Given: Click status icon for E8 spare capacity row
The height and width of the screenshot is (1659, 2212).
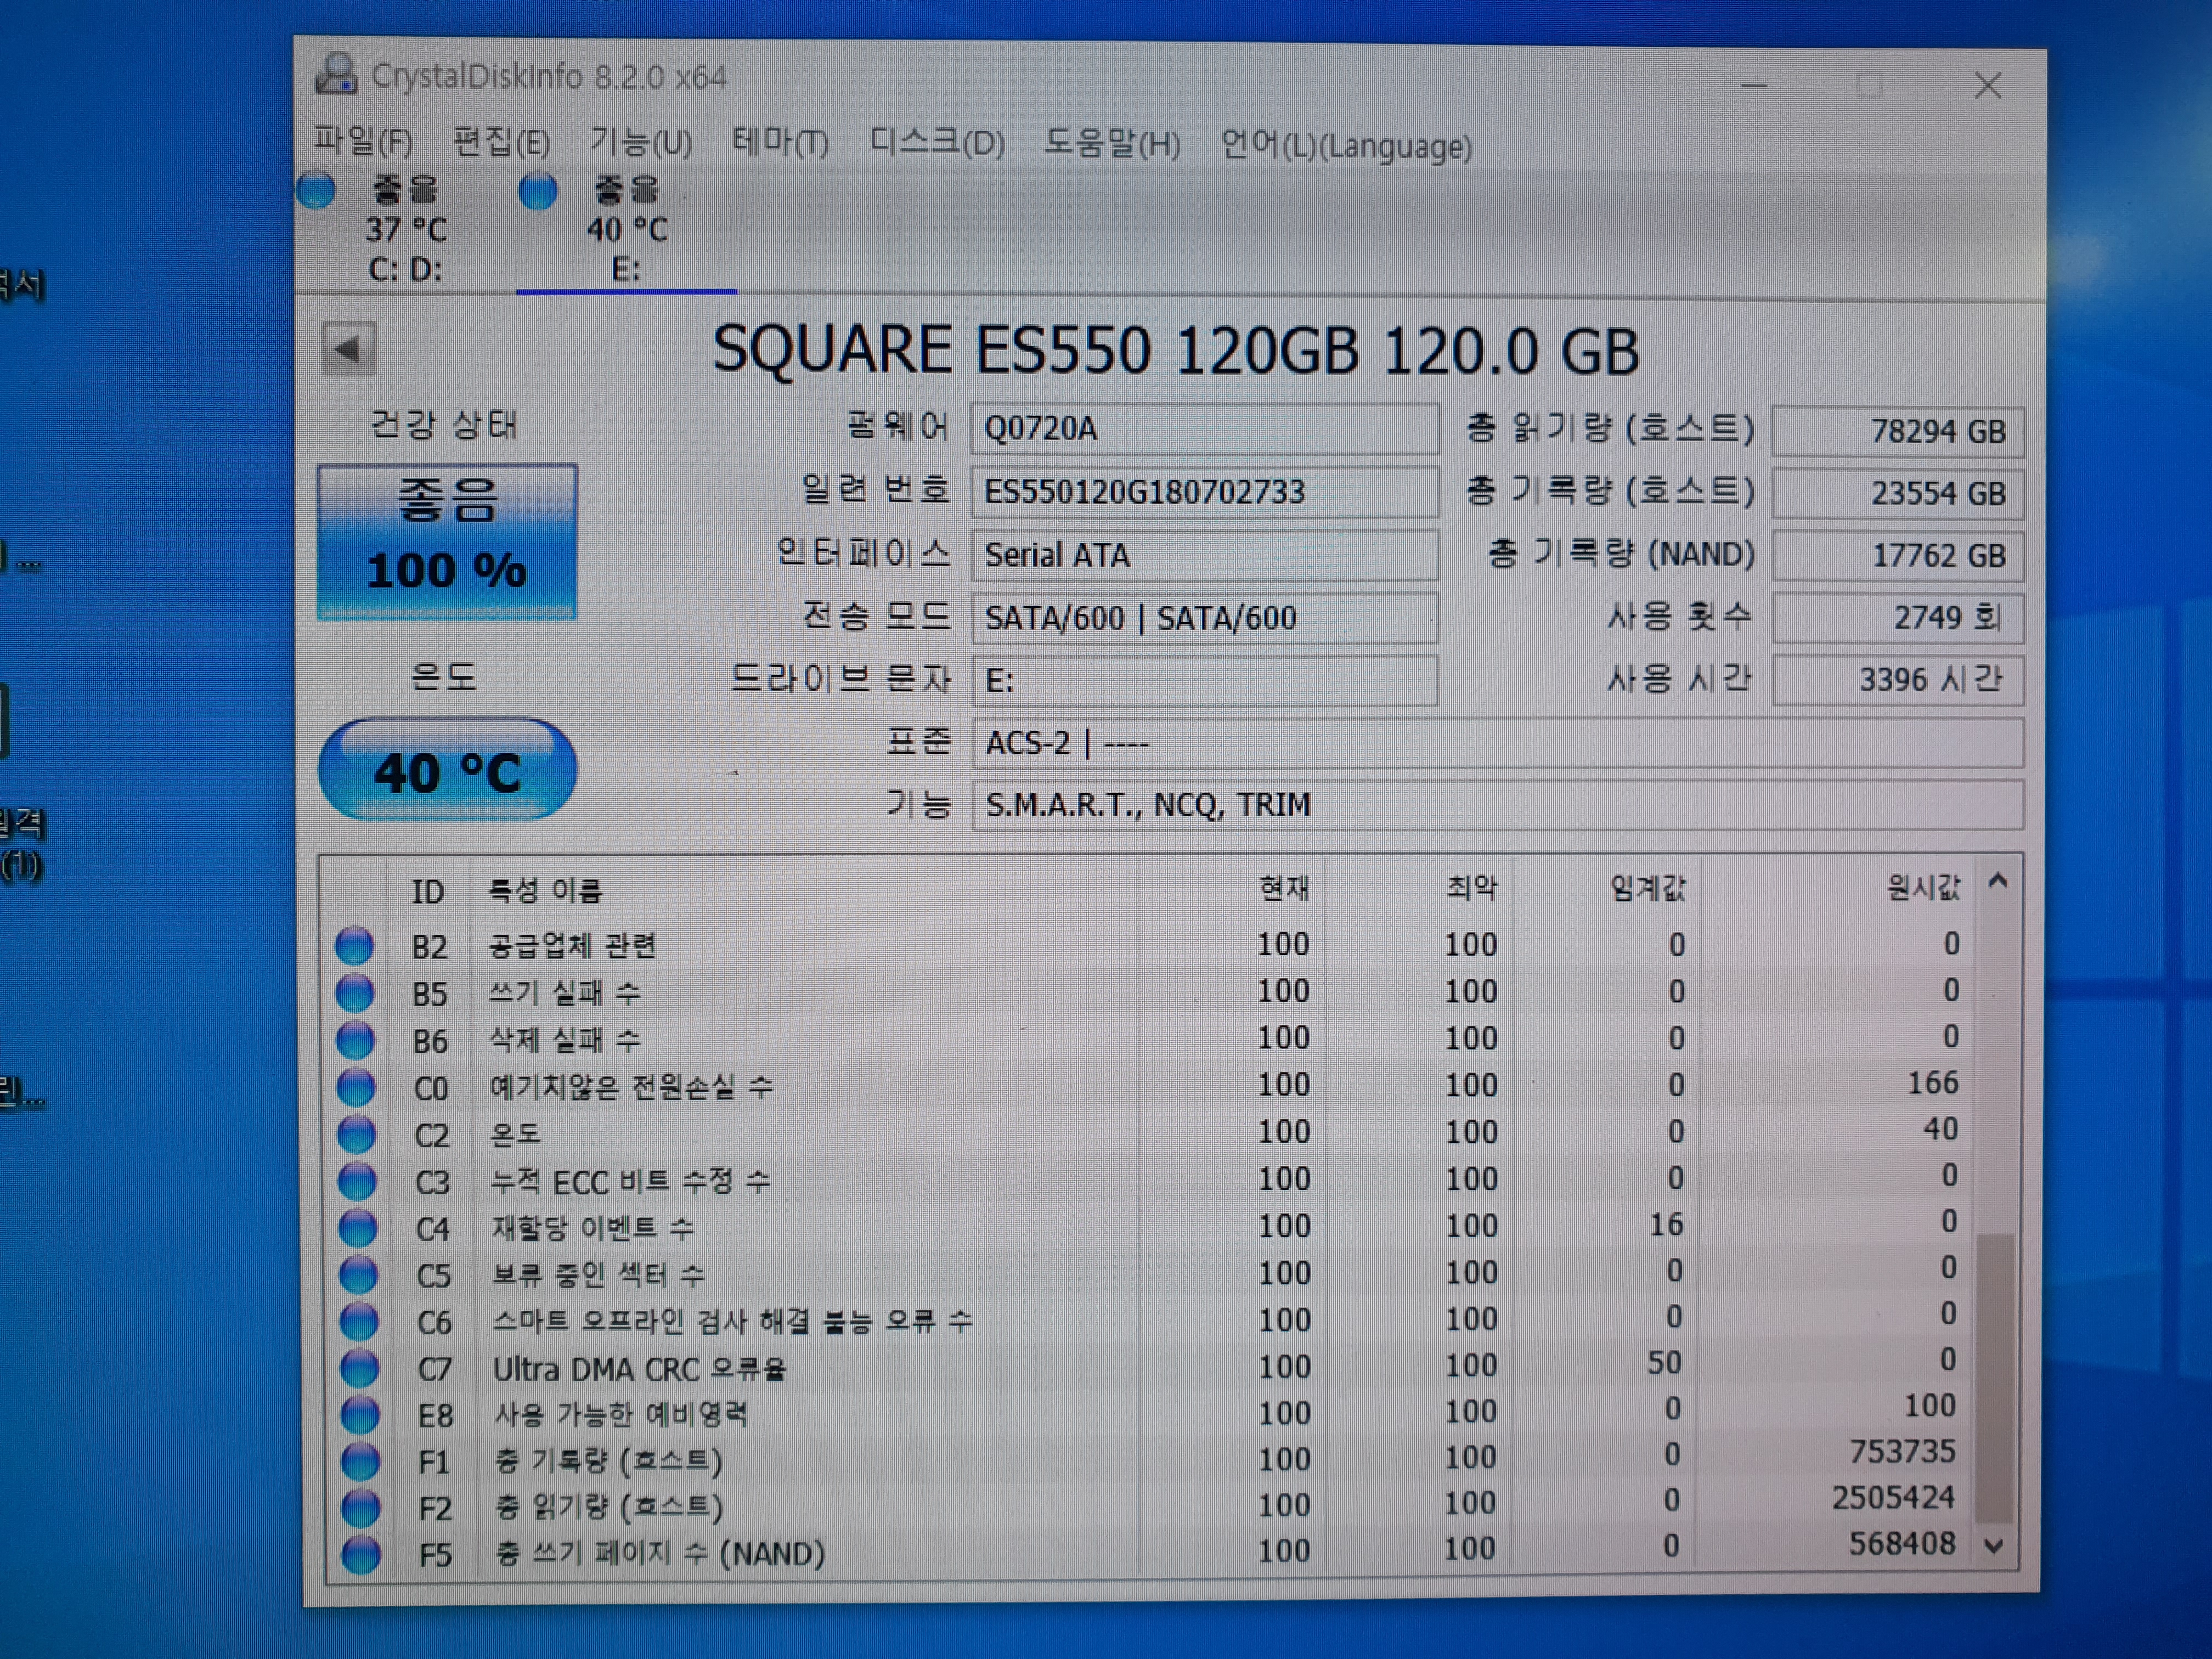Looking at the screenshot, I should pos(360,1415).
